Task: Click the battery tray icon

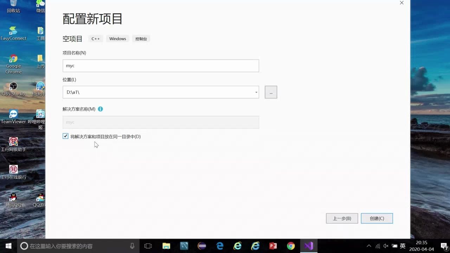Action: pos(394,246)
